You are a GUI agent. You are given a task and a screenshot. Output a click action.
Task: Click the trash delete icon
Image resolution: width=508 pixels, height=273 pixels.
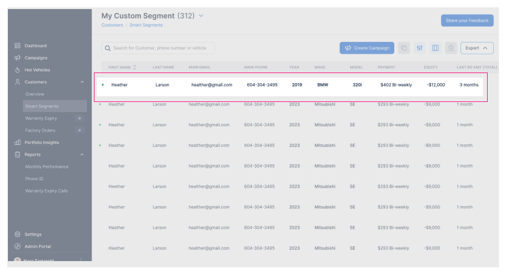pos(450,48)
